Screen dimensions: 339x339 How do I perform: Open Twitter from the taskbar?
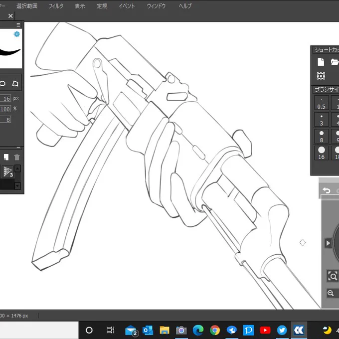(x=282, y=330)
